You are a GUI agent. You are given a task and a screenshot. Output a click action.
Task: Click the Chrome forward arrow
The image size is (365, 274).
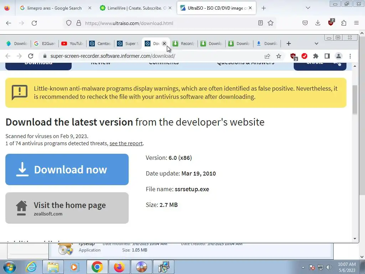tap(19, 56)
